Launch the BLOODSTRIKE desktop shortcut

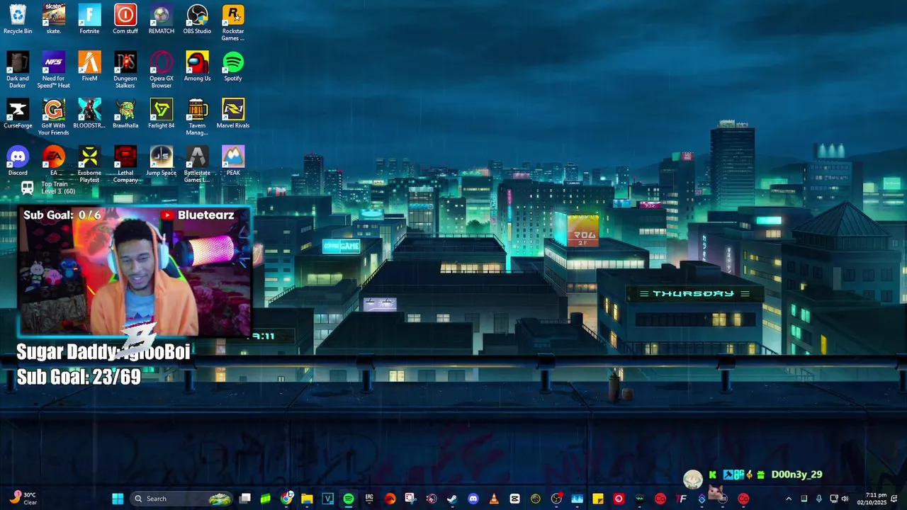(89, 113)
